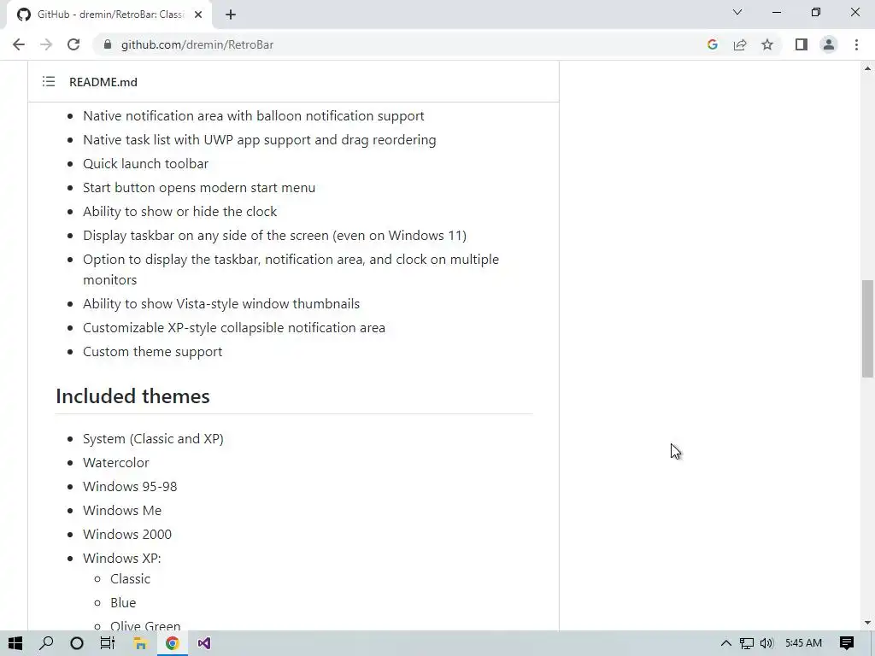875x656 pixels.
Task: Click README.md file title
Action: pyautogui.click(x=103, y=82)
